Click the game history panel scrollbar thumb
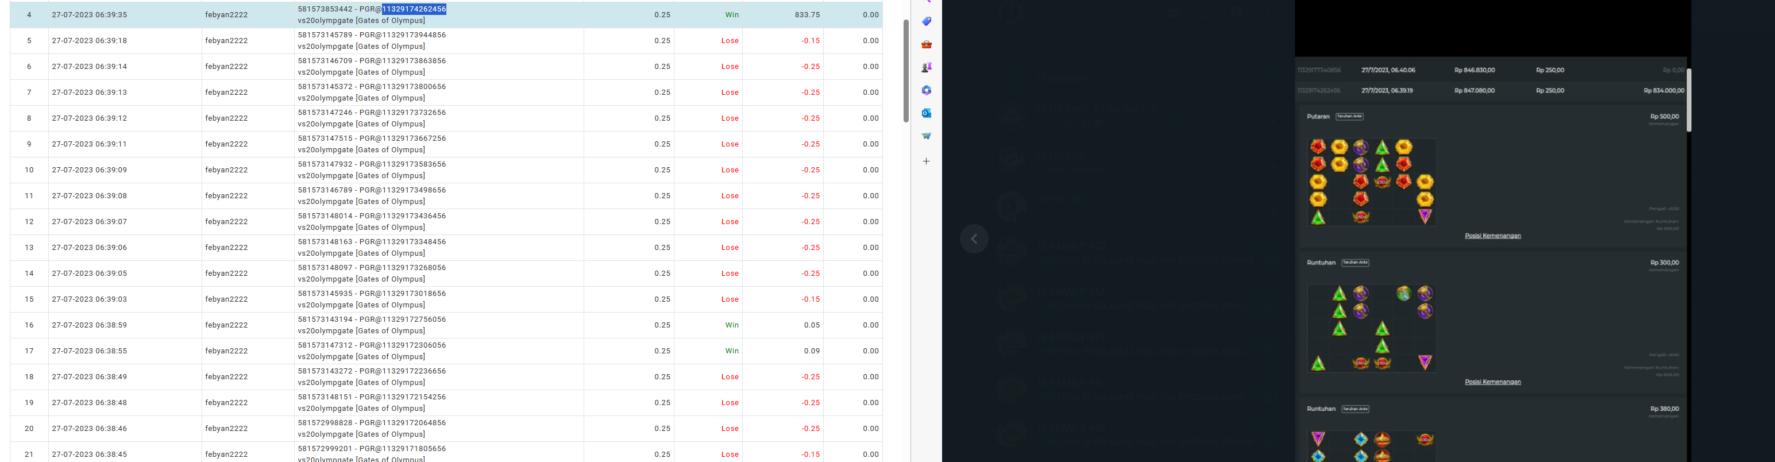 tap(1689, 99)
